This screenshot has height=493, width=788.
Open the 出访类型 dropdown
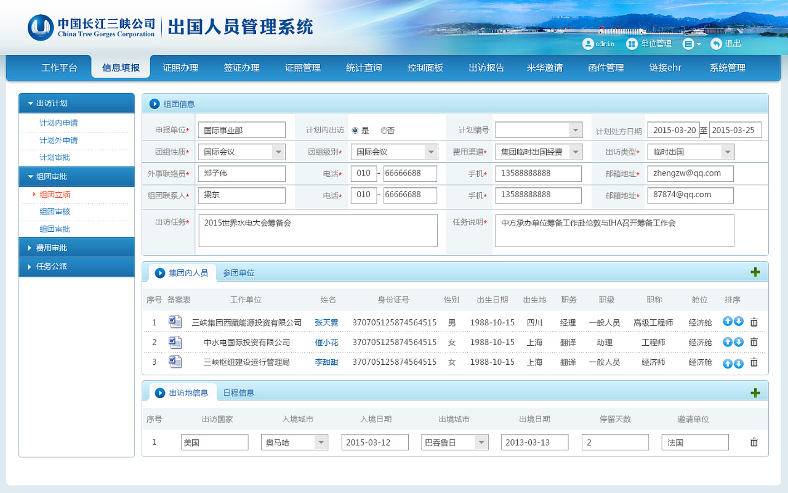tap(726, 151)
